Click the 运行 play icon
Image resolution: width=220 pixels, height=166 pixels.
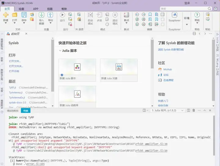click(62, 15)
